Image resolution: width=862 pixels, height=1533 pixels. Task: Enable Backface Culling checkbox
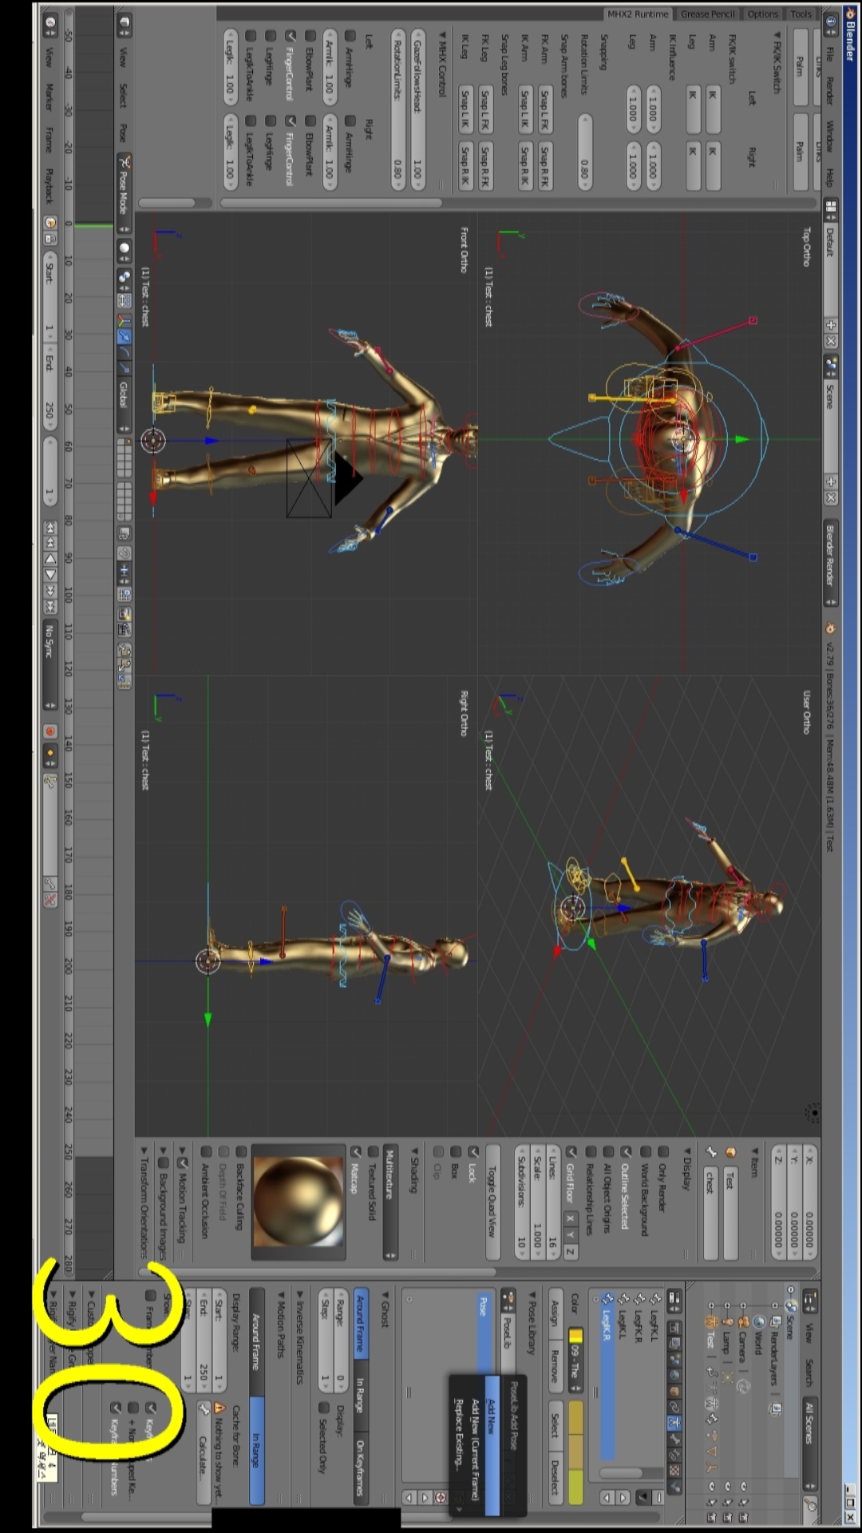pyautogui.click(x=242, y=1152)
